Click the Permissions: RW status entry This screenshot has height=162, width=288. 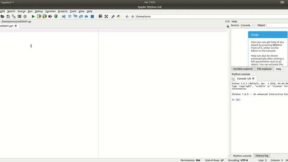190,160
